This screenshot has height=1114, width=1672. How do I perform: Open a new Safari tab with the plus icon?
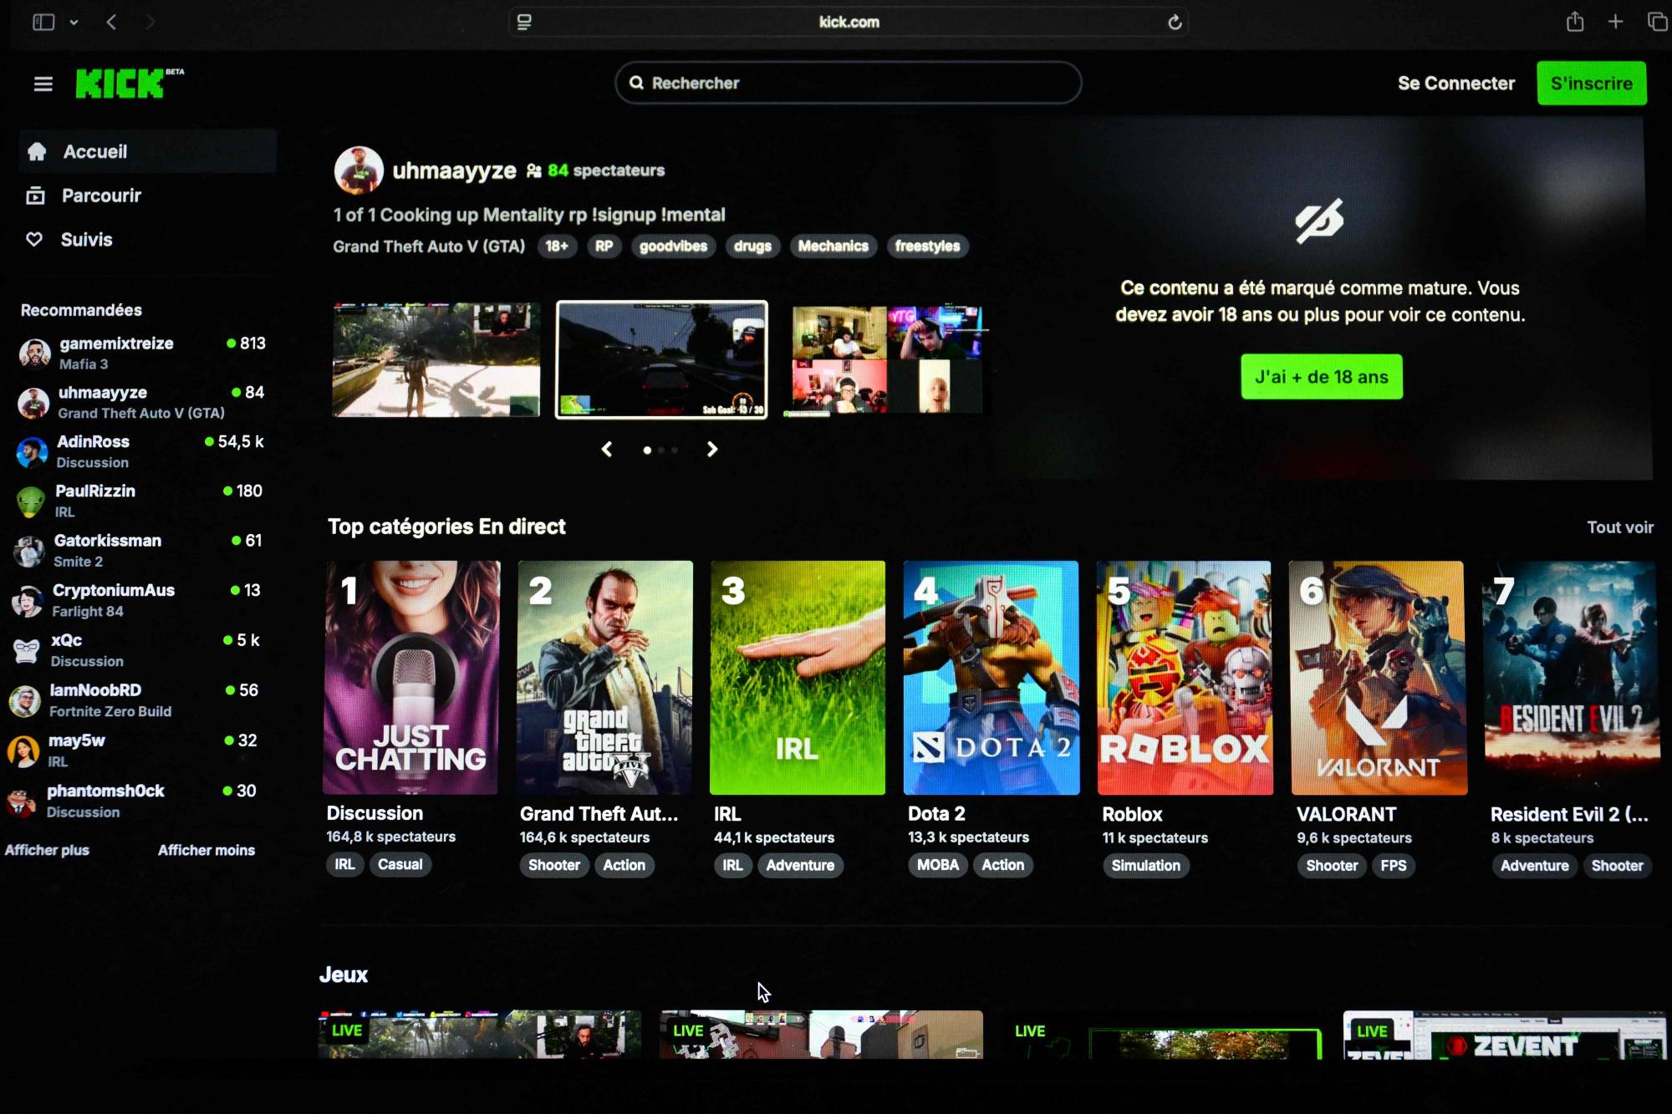1615,23
